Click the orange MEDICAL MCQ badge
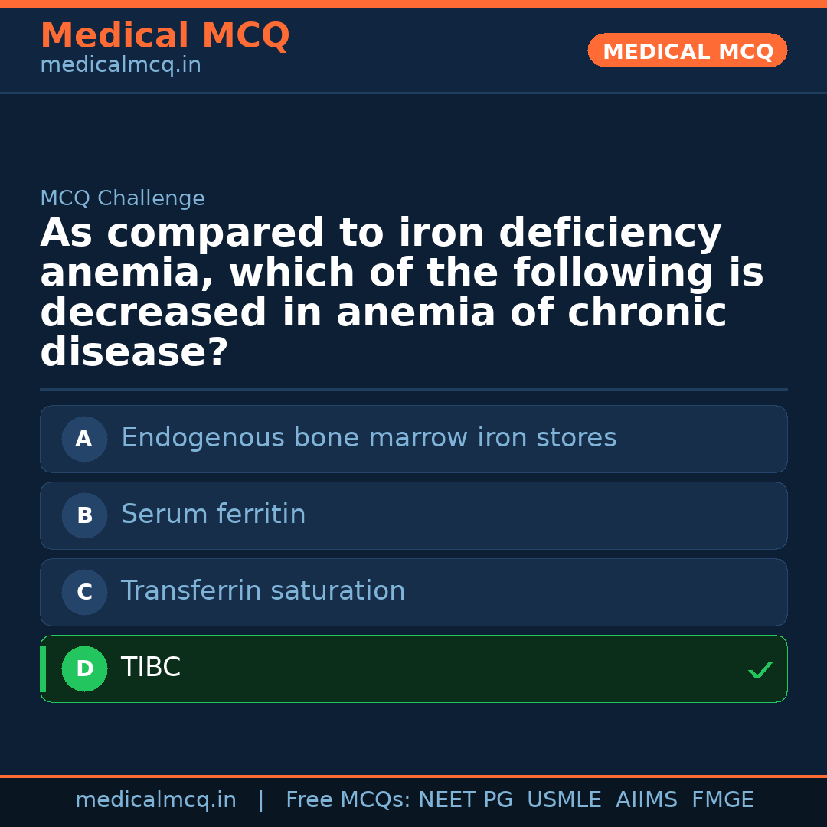This screenshot has width=827, height=827. 687,51
